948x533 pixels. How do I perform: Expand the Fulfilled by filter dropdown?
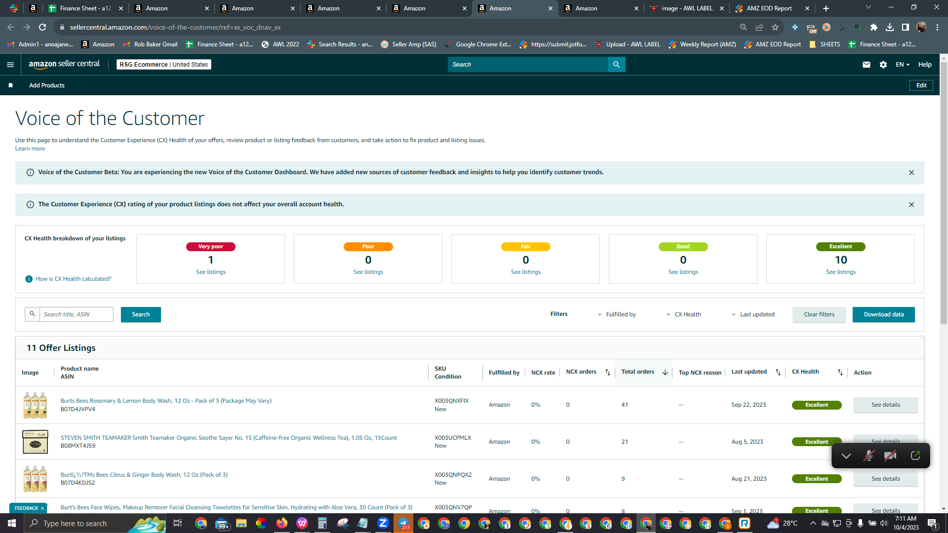click(x=617, y=314)
